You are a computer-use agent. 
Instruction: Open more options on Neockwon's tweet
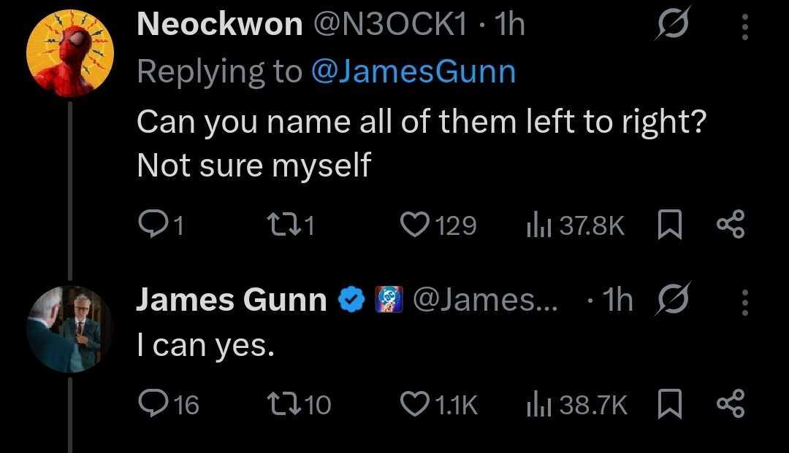pyautogui.click(x=745, y=28)
